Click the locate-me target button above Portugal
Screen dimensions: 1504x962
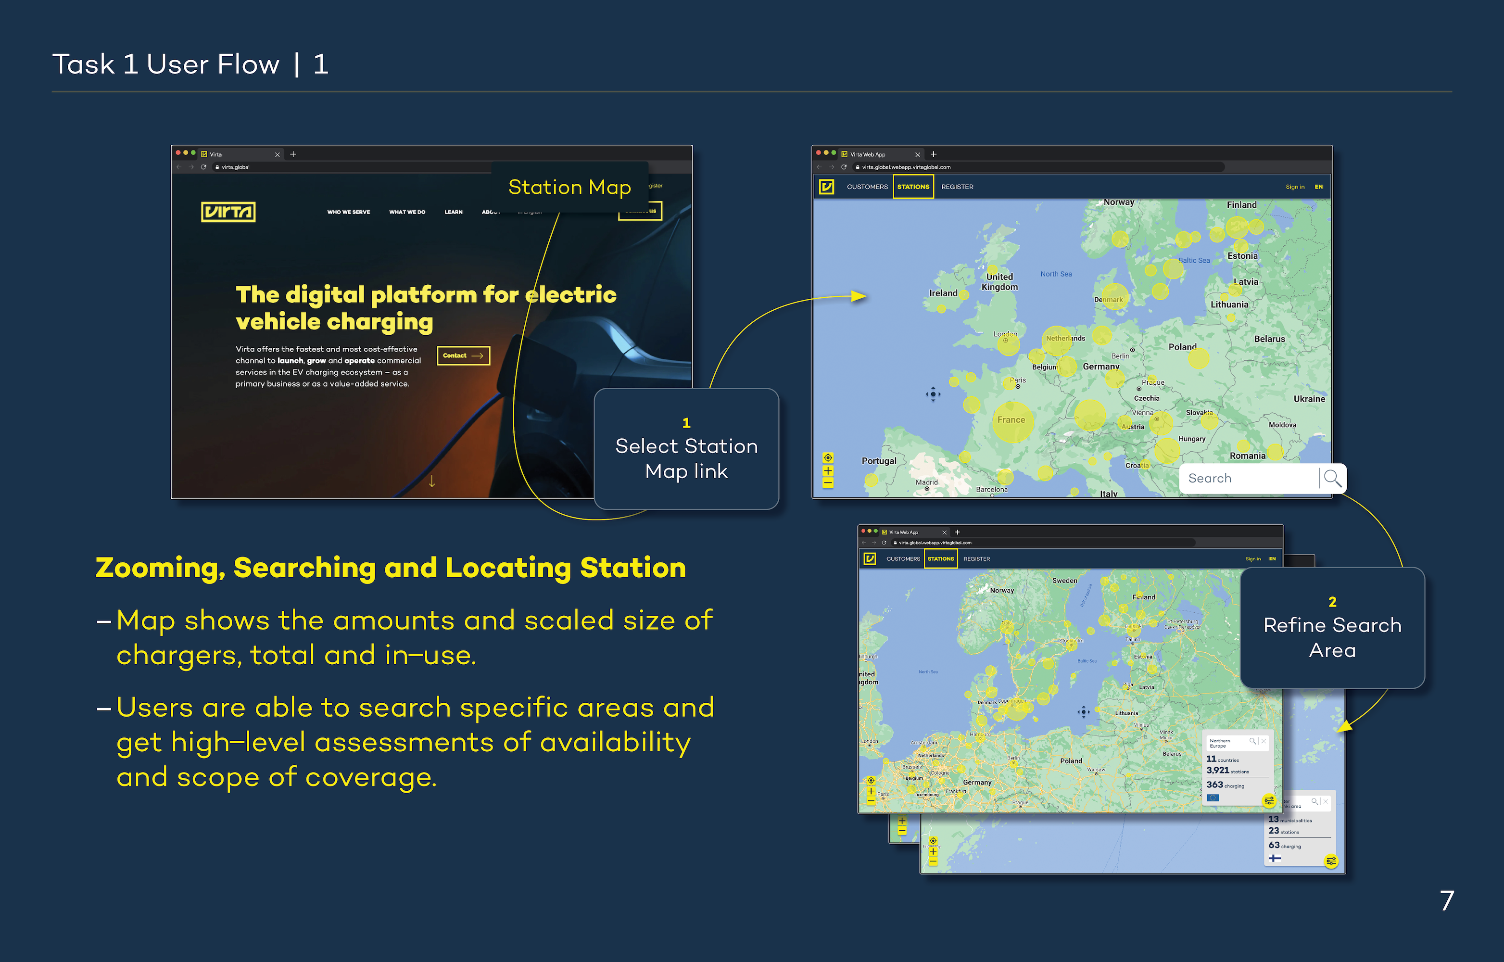[x=828, y=458]
